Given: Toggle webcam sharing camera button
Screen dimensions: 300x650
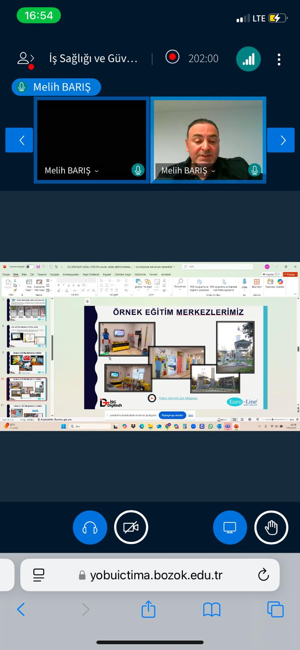Looking at the screenshot, I should tap(131, 527).
